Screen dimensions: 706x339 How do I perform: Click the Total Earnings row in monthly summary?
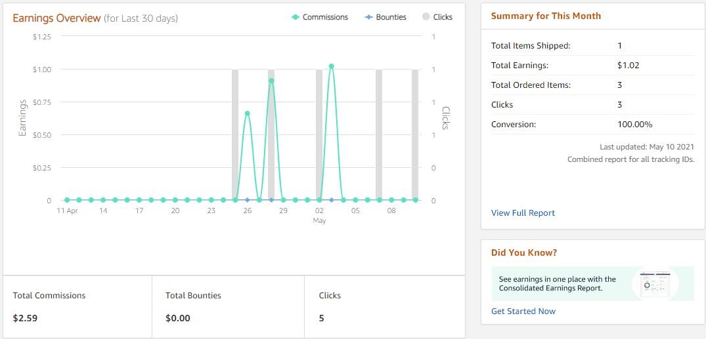(592, 66)
